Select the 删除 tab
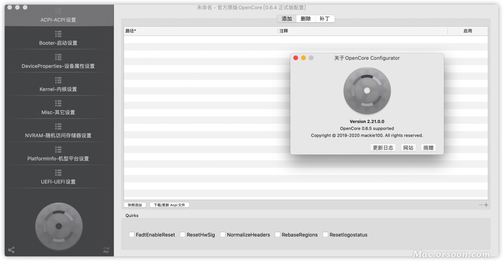The image size is (503, 261). (306, 19)
